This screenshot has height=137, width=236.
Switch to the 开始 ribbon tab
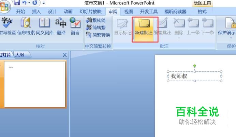(20, 12)
